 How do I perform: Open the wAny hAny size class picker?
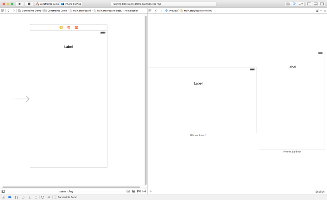[66, 191]
